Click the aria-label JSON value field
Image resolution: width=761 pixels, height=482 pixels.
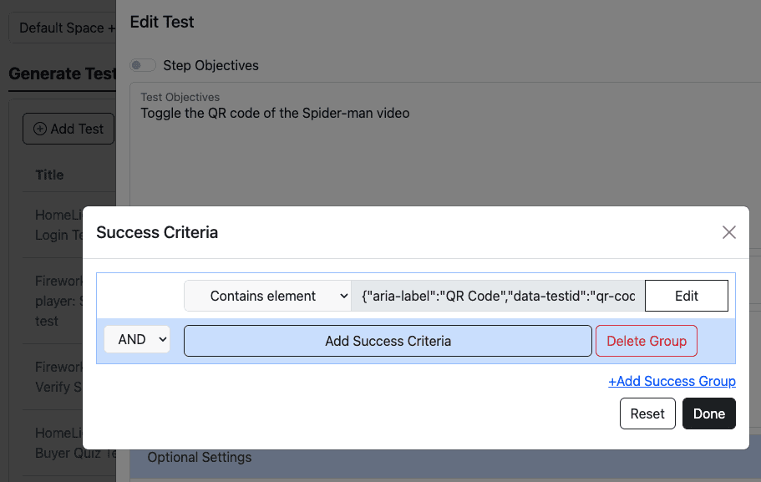pos(498,296)
